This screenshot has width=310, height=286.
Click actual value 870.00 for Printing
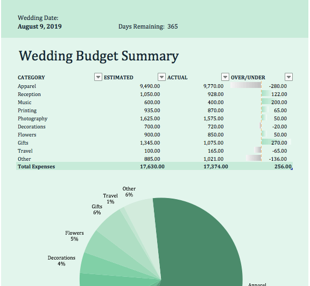click(216, 111)
